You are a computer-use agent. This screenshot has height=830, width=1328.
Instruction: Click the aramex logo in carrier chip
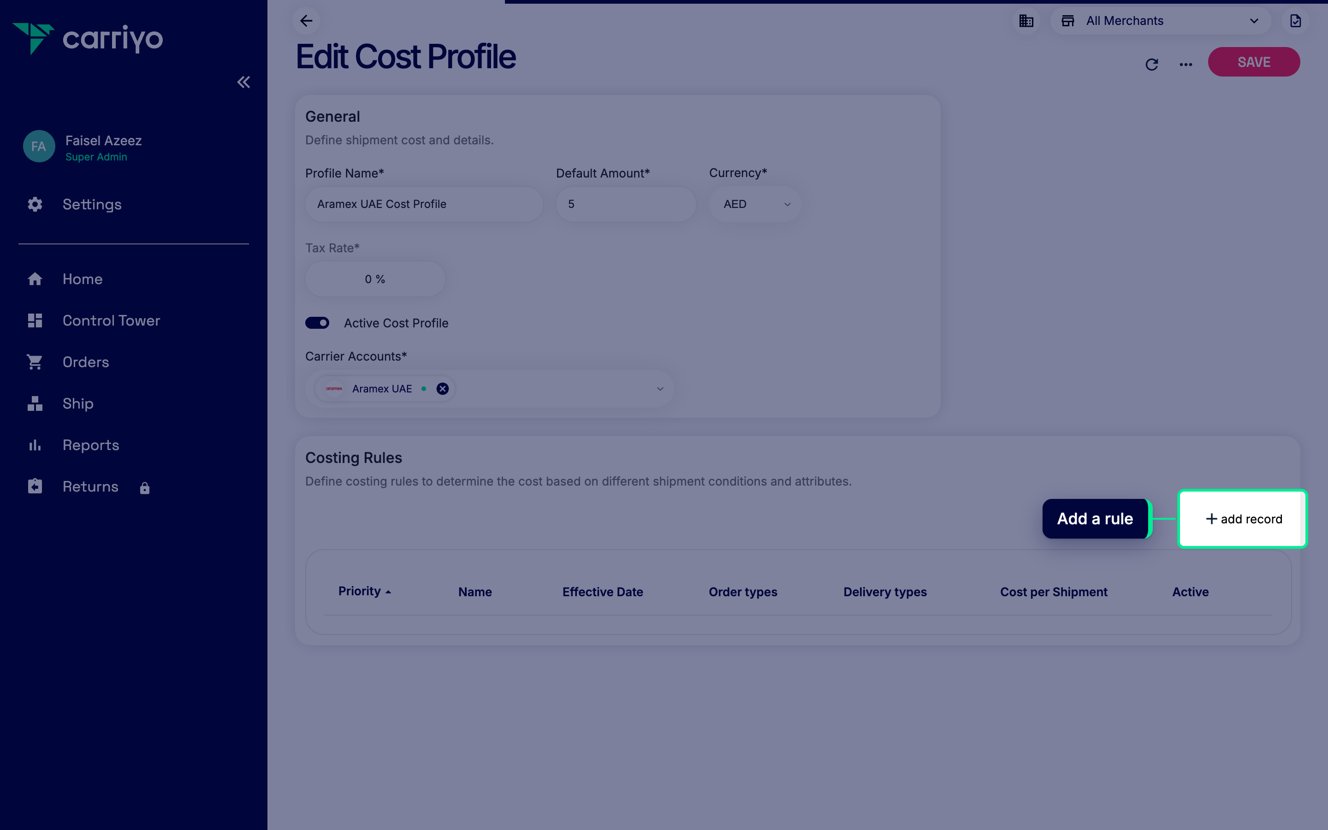tap(334, 389)
